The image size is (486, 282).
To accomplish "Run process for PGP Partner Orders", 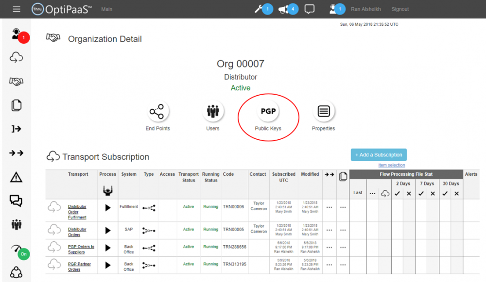I will [108, 265].
